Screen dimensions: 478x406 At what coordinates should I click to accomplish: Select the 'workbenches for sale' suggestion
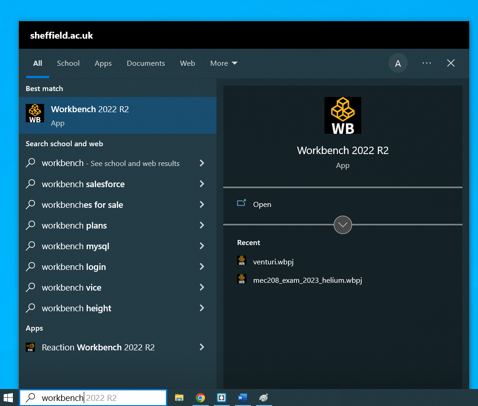82,205
